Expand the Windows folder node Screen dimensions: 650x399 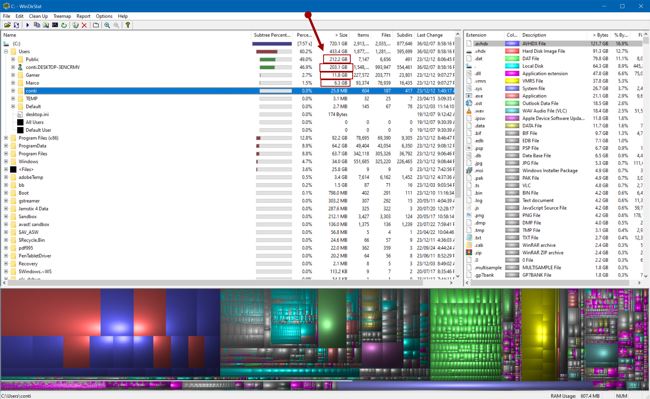pyautogui.click(x=6, y=162)
